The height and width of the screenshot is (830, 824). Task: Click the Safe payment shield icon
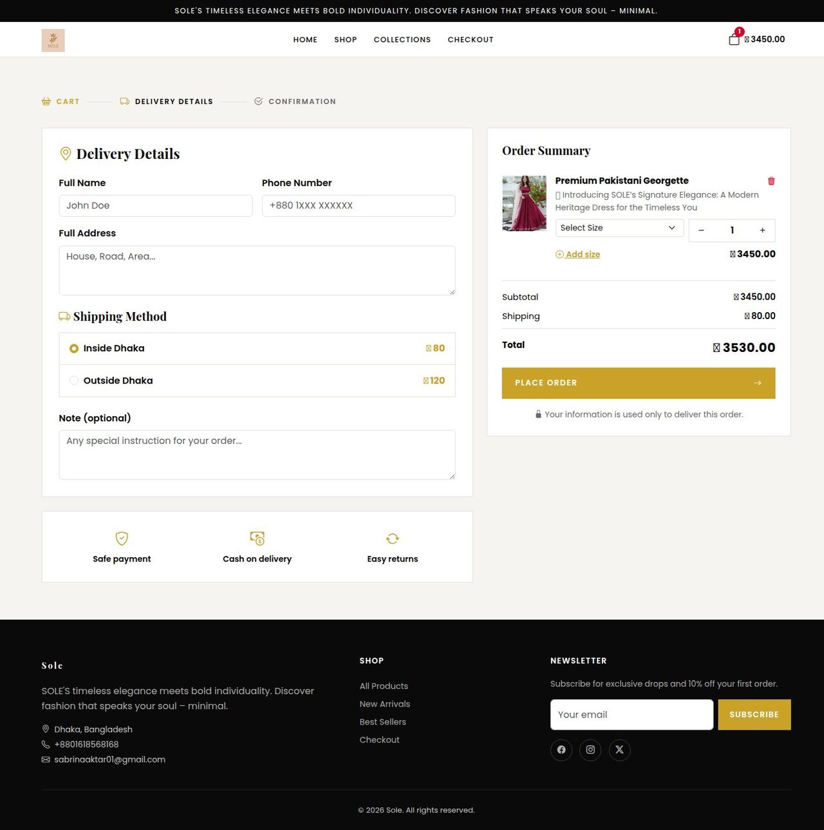(x=122, y=539)
